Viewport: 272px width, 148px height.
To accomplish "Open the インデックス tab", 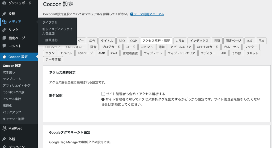I will [199, 41].
